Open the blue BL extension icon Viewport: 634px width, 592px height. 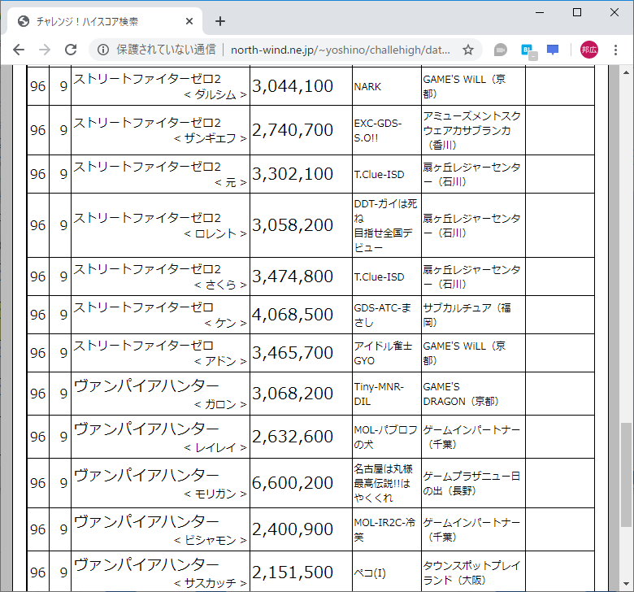528,50
